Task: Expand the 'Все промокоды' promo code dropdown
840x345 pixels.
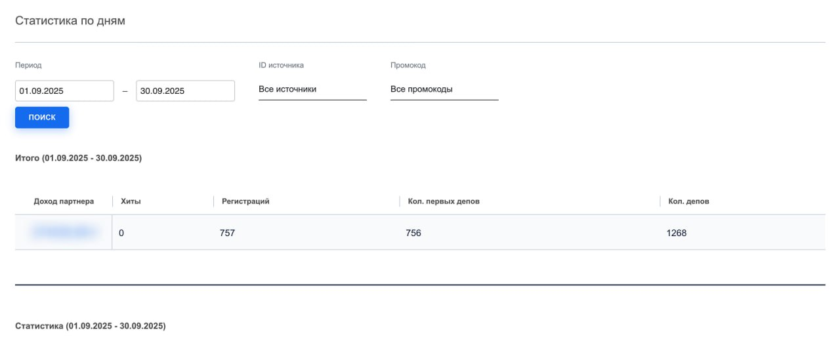Action: pyautogui.click(x=444, y=89)
